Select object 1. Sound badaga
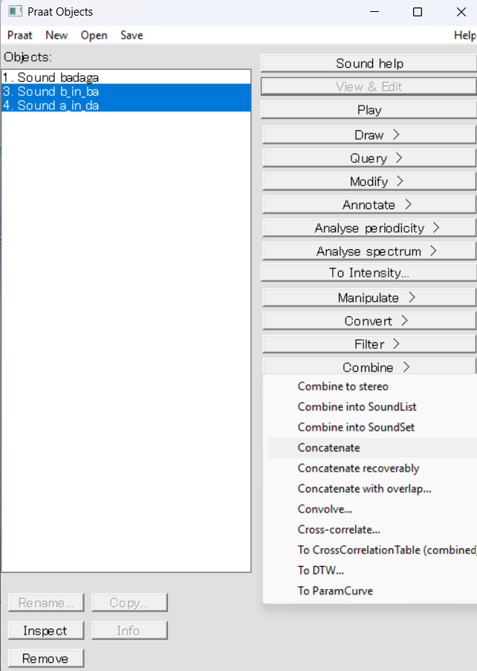Image resolution: width=477 pixels, height=671 pixels. point(126,77)
